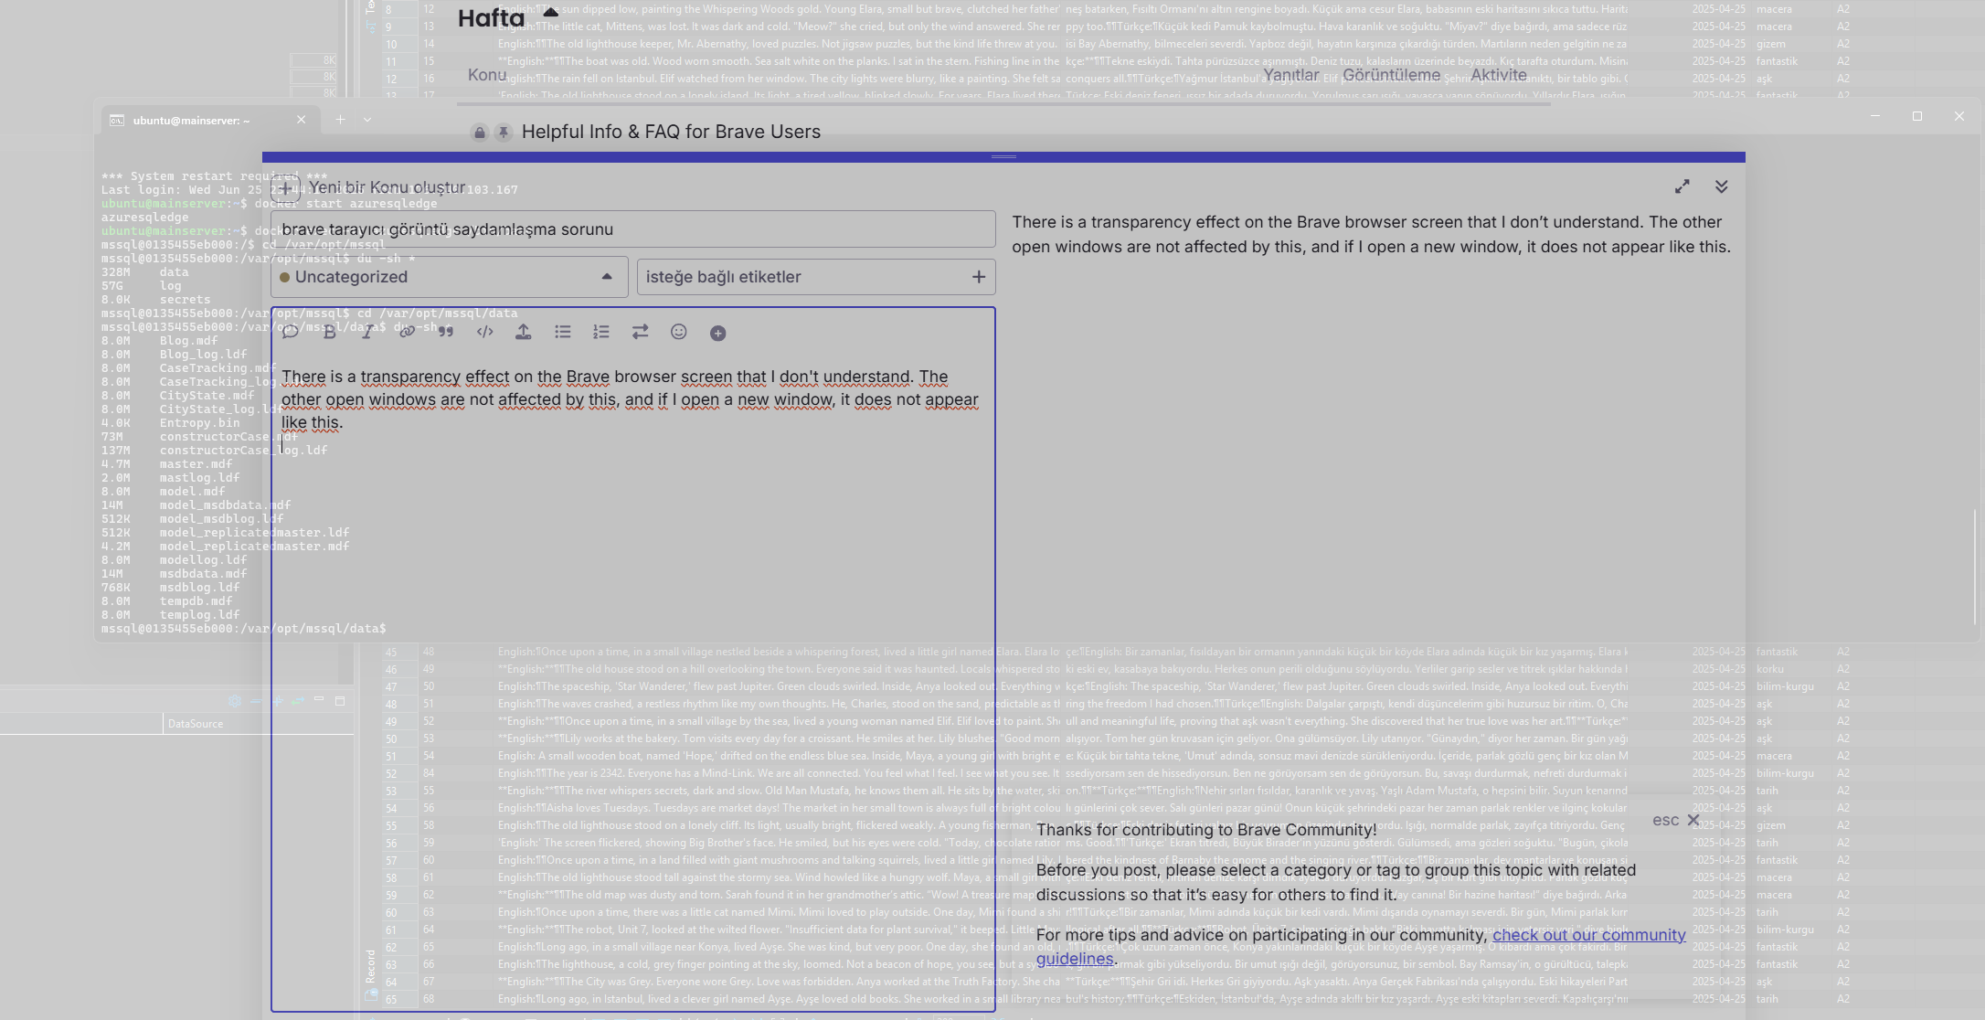1985x1020 pixels.
Task: Click the swap arrows icon above DataSource
Action: coord(298,701)
